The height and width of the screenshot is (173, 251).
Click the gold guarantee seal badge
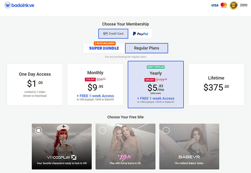234,5
